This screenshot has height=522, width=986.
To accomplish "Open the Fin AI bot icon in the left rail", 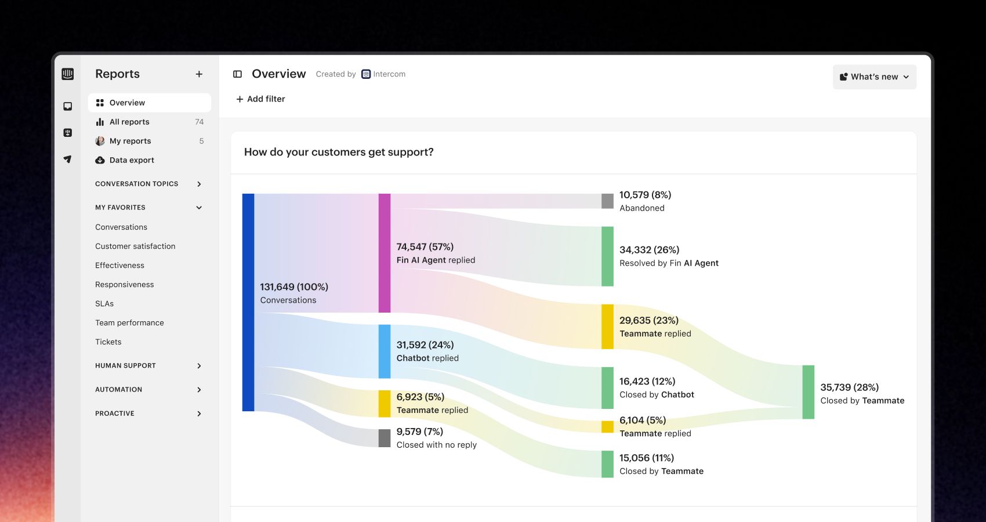I will 68,133.
